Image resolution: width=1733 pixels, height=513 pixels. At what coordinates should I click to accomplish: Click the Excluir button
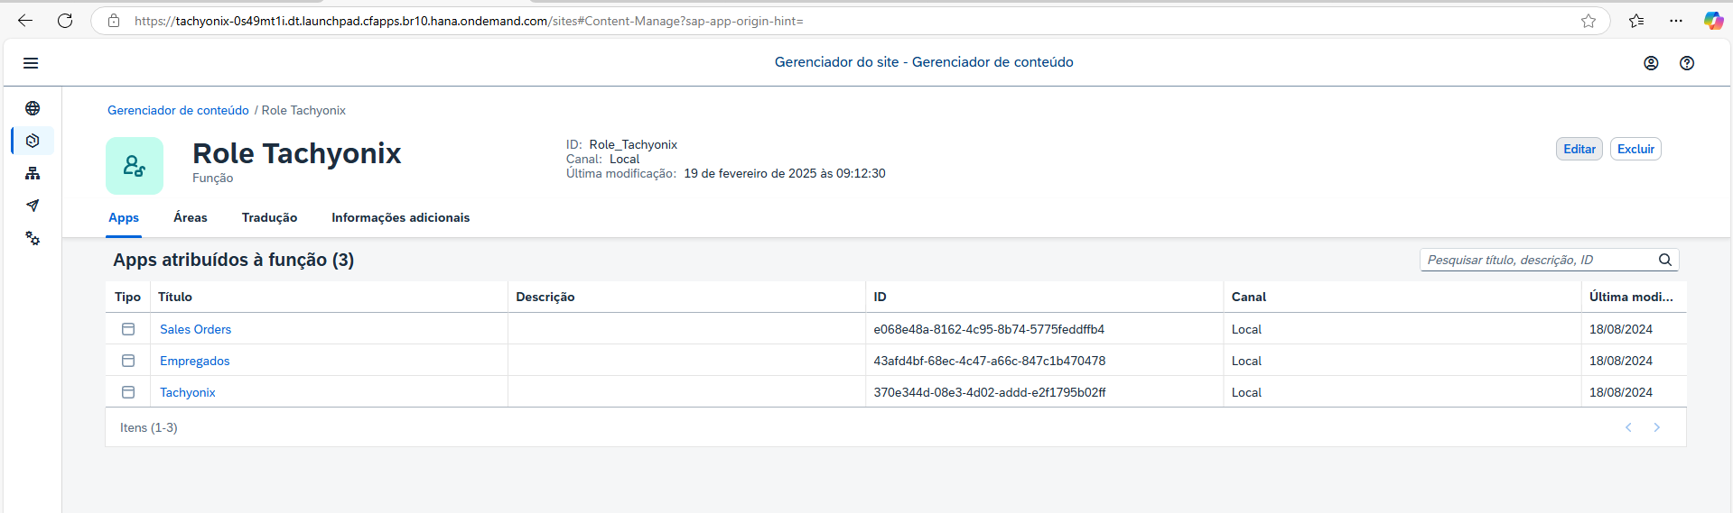(x=1635, y=149)
